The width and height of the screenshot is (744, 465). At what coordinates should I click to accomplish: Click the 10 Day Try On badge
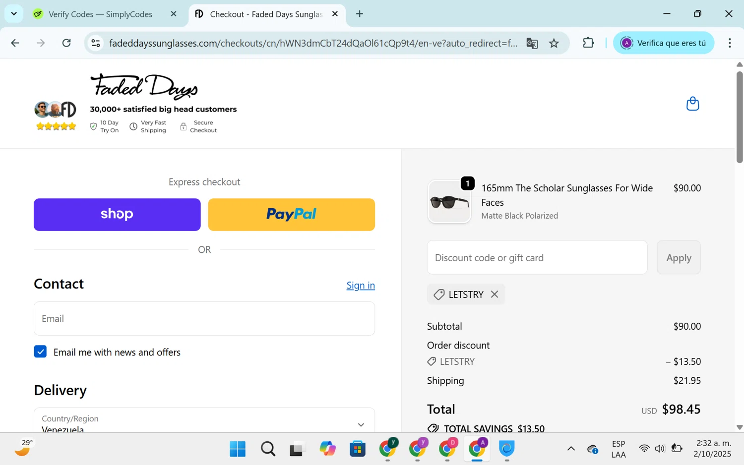104,126
